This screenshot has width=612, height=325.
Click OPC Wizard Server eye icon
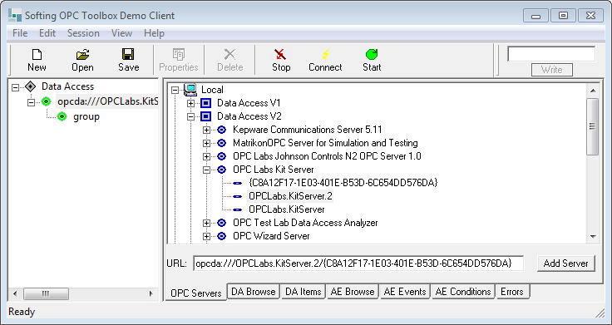coord(222,236)
